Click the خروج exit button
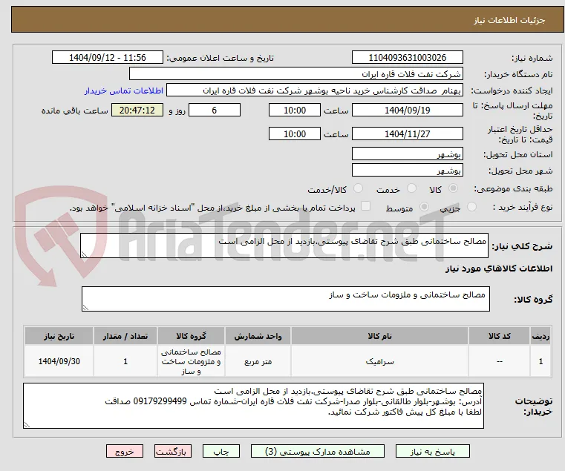Image resolution: width=565 pixels, height=471 pixels. coord(125,451)
